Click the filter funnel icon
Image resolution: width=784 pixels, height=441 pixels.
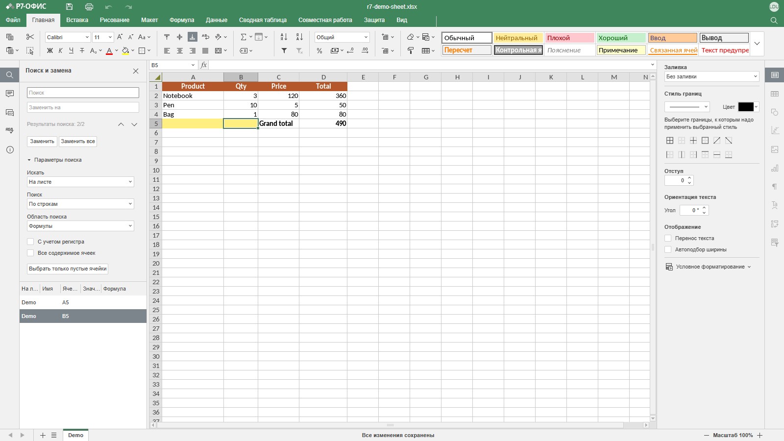(x=284, y=50)
